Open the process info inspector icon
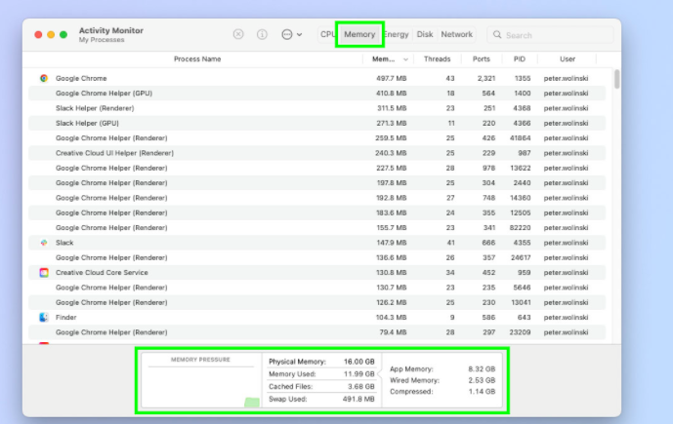The width and height of the screenshot is (673, 424). pos(262,34)
